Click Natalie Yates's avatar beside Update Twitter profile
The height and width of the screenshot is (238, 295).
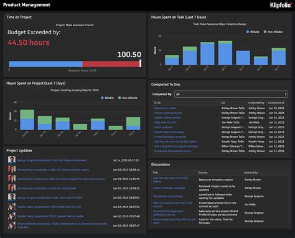[x=12, y=216]
